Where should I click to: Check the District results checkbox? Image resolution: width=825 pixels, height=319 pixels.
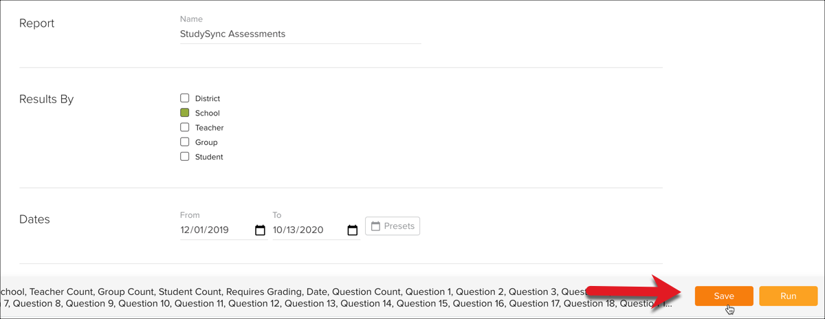[184, 98]
